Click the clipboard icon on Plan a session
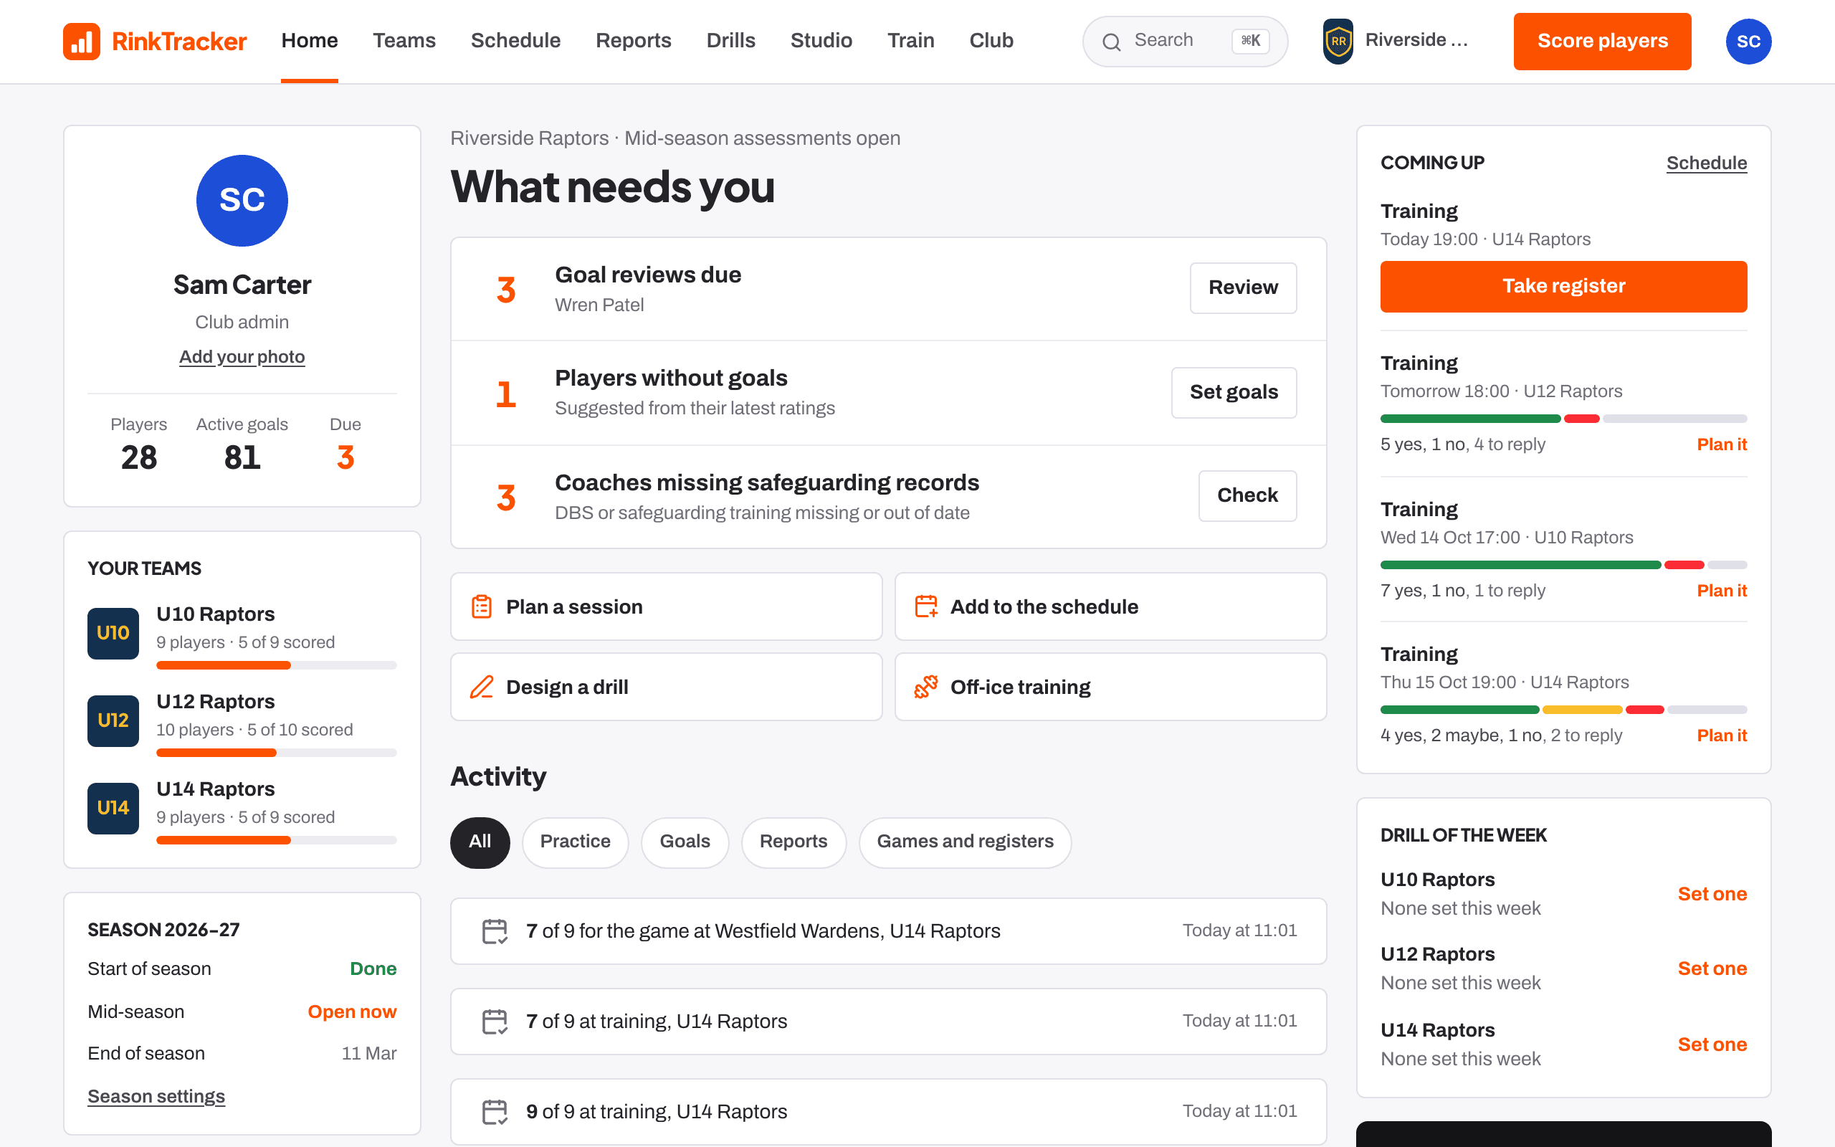The width and height of the screenshot is (1835, 1147). 482,606
